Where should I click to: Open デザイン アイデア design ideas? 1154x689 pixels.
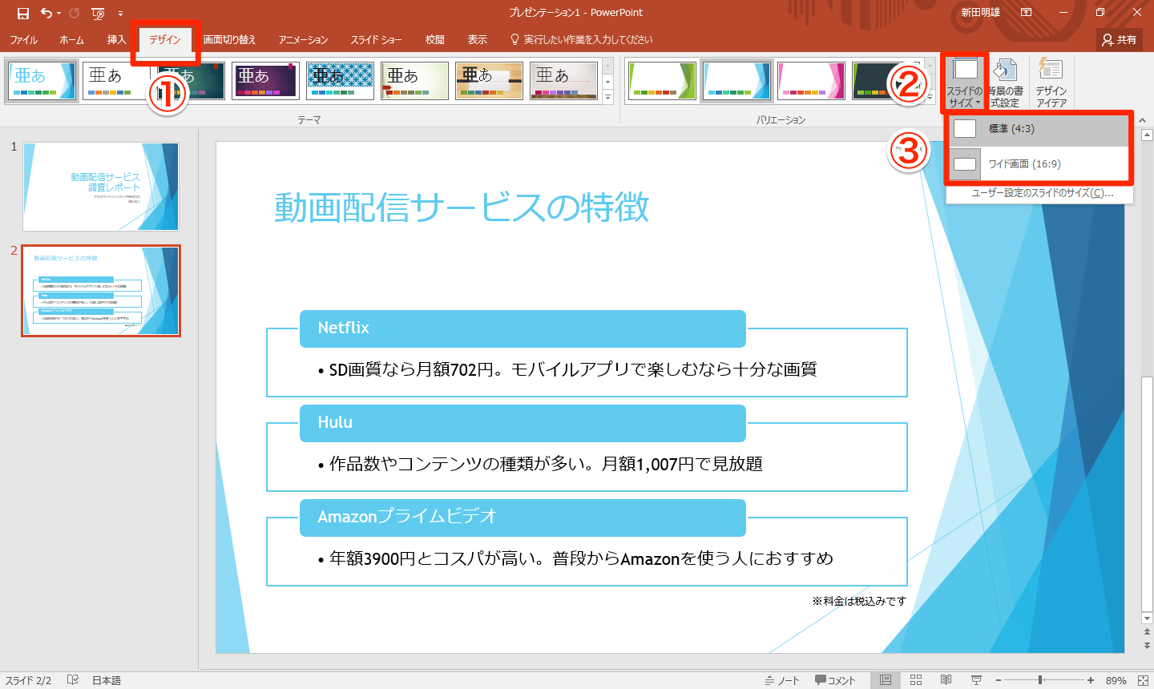click(x=1051, y=83)
